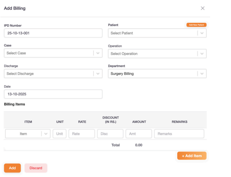Focus the Remarks input field
231x177 pixels.
pos(179,134)
